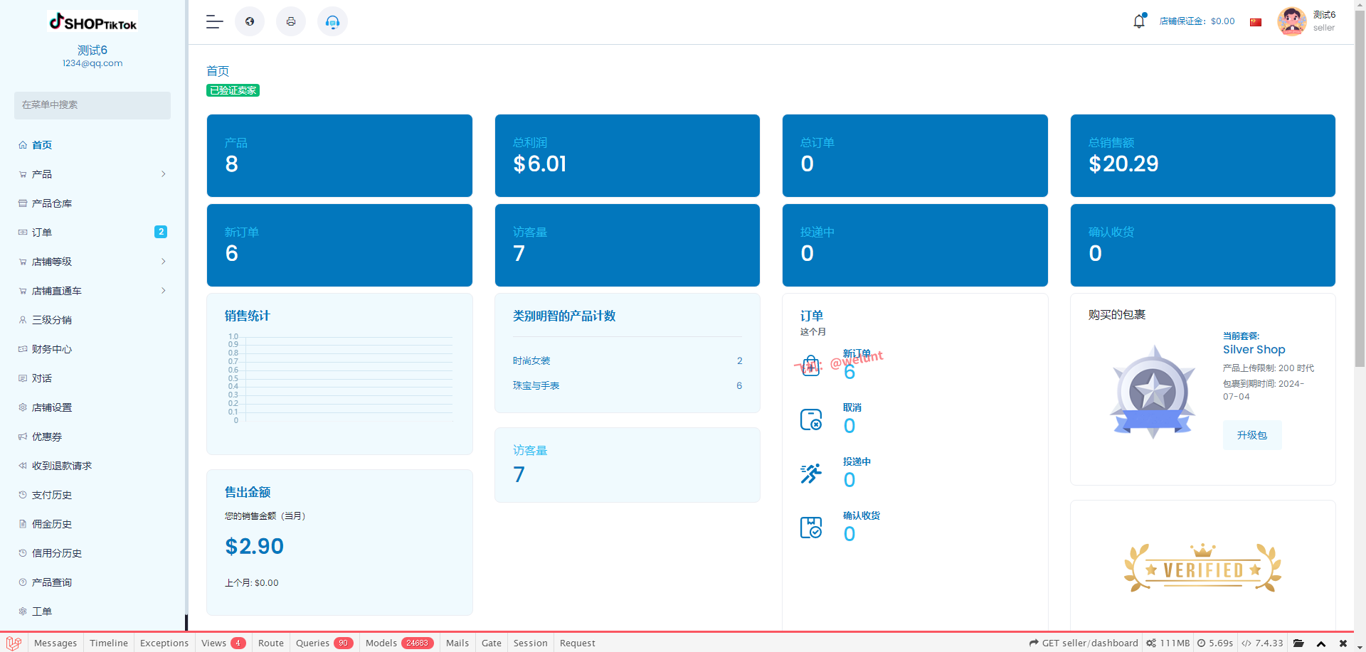Click the 在菜单中搜索 menu search field
Viewport: 1366px width, 652px height.
coord(92,105)
